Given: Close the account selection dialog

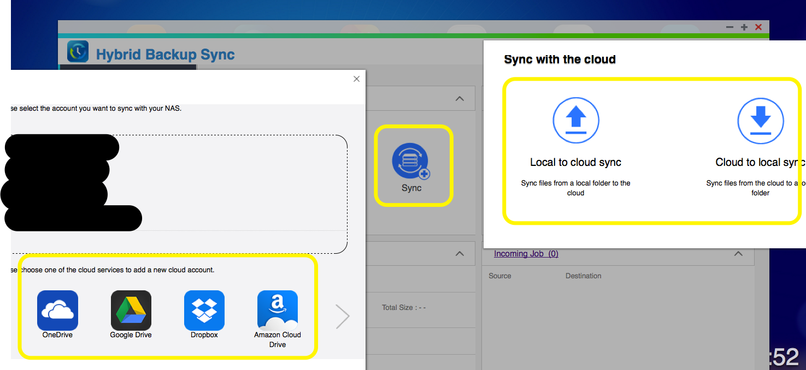Looking at the screenshot, I should pyautogui.click(x=356, y=79).
